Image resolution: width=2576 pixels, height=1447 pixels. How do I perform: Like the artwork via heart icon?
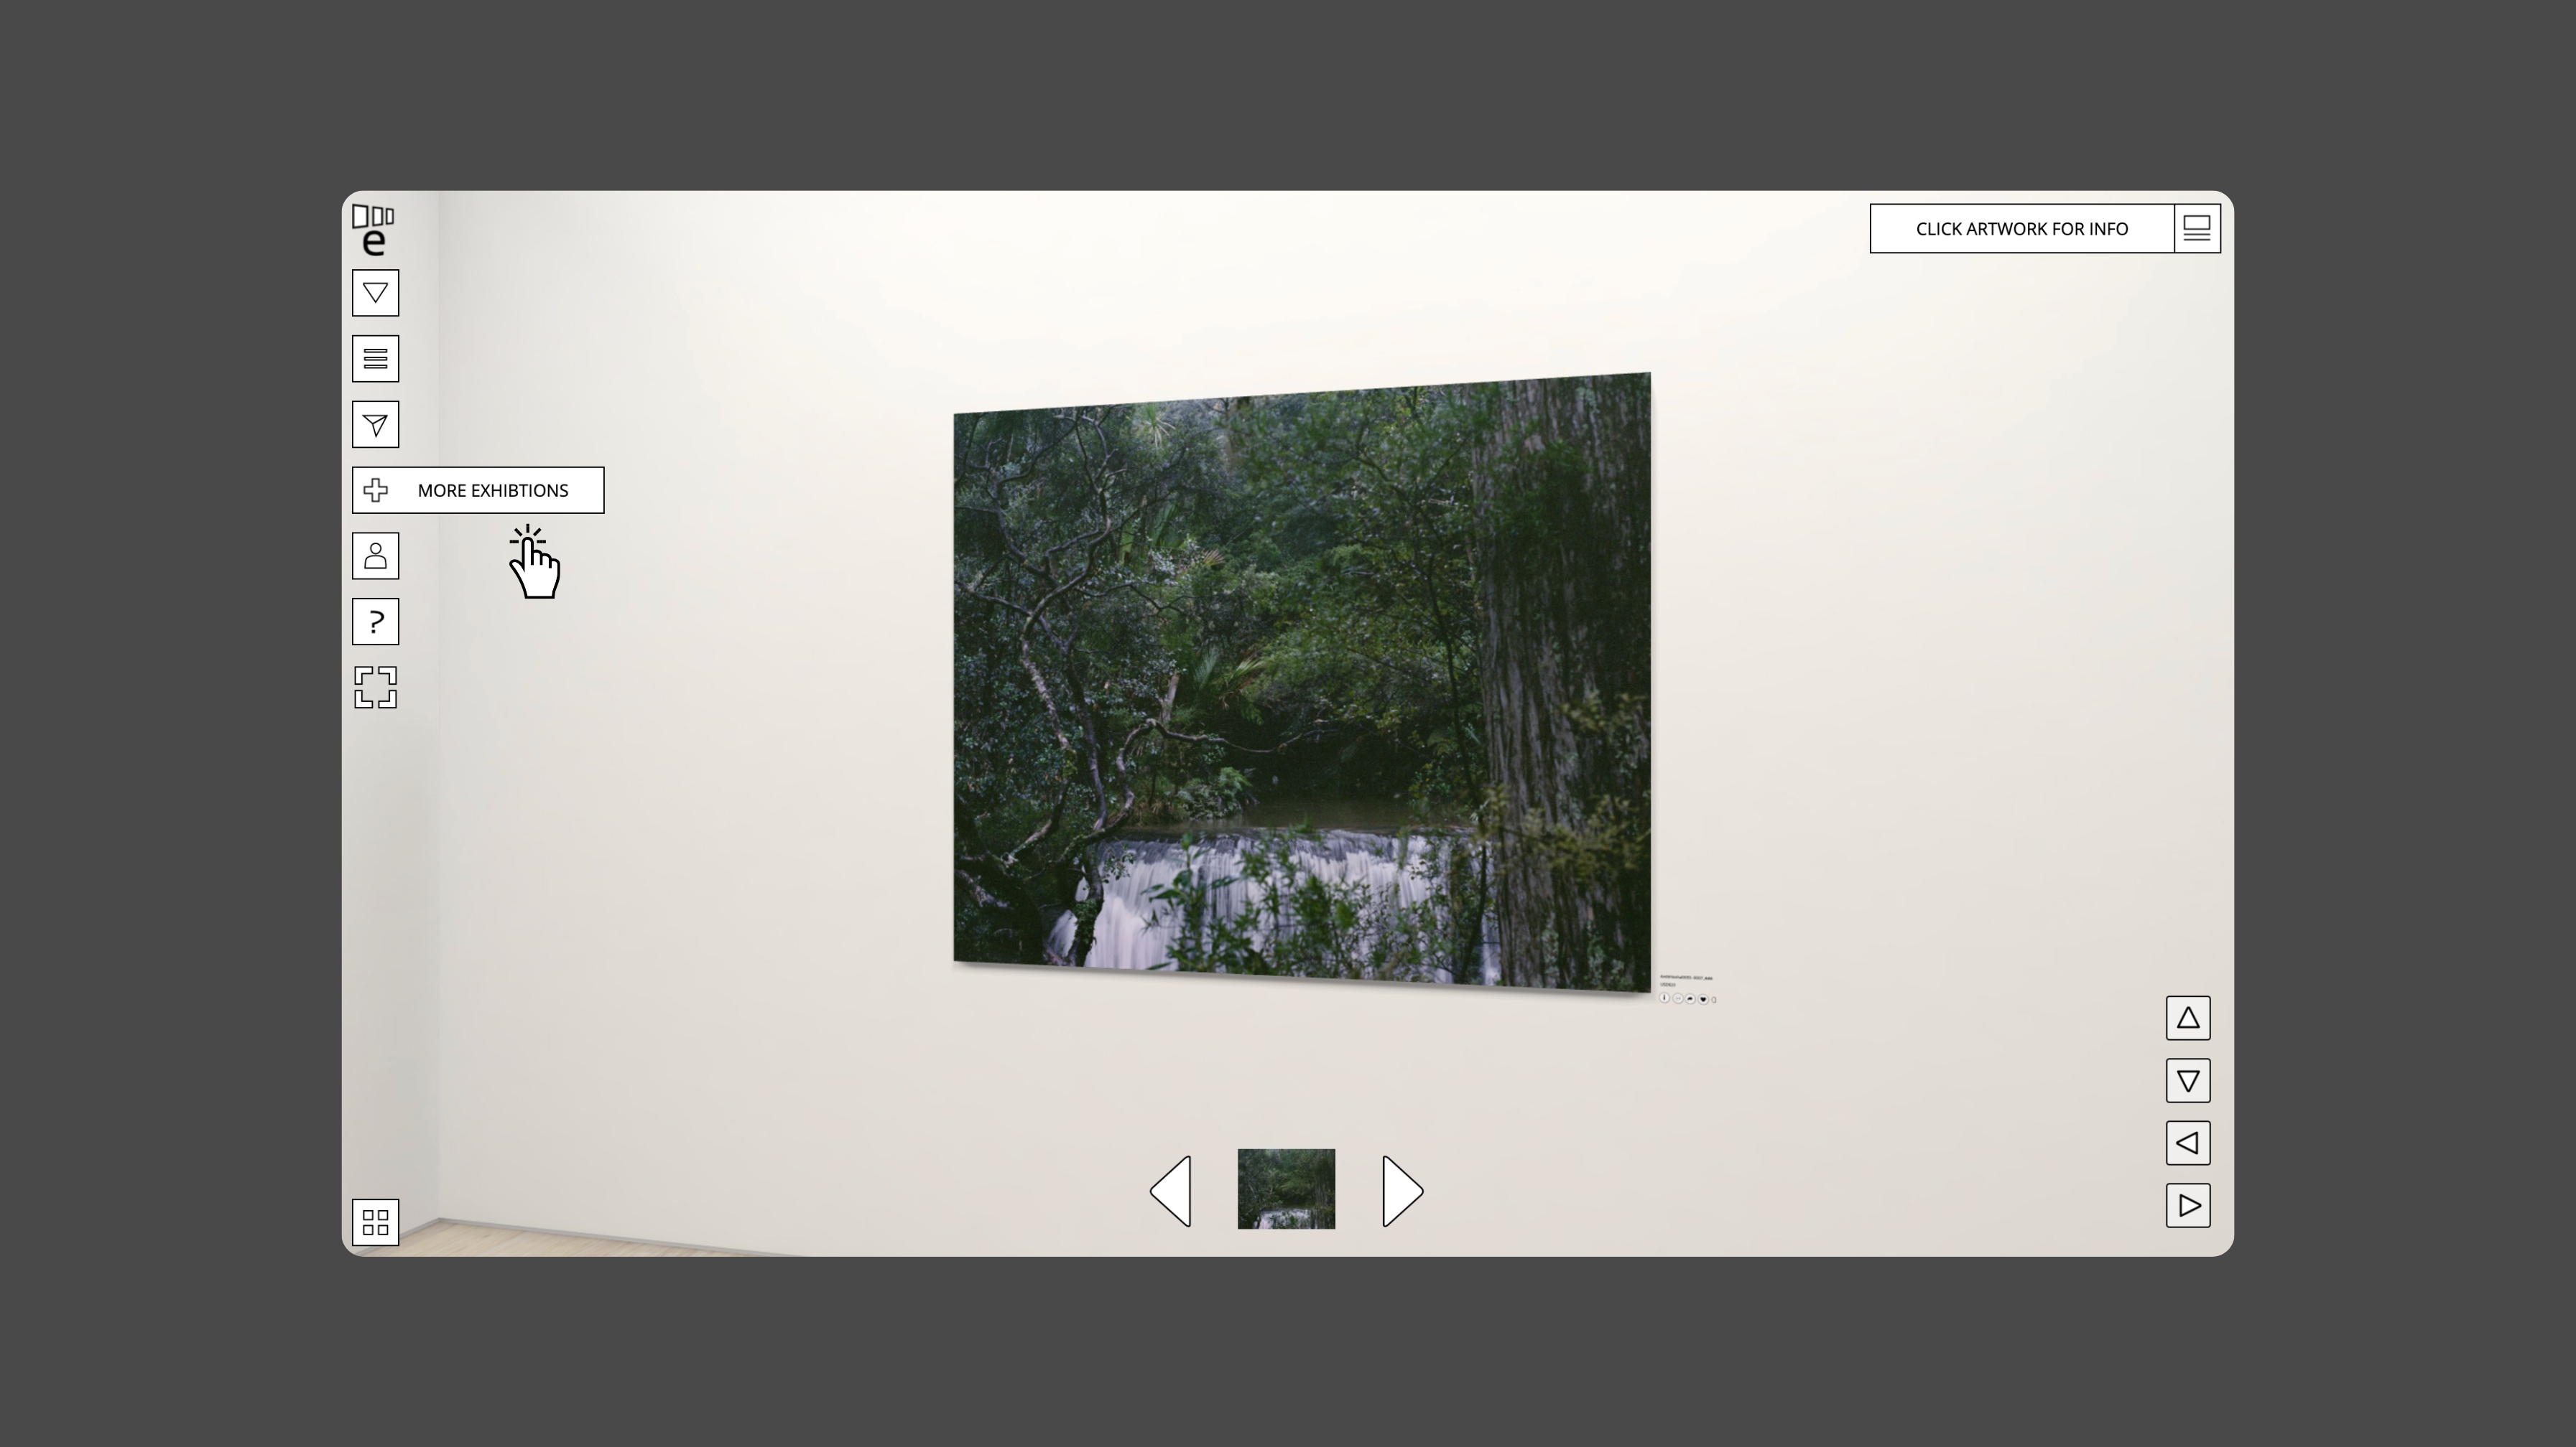click(x=1703, y=999)
